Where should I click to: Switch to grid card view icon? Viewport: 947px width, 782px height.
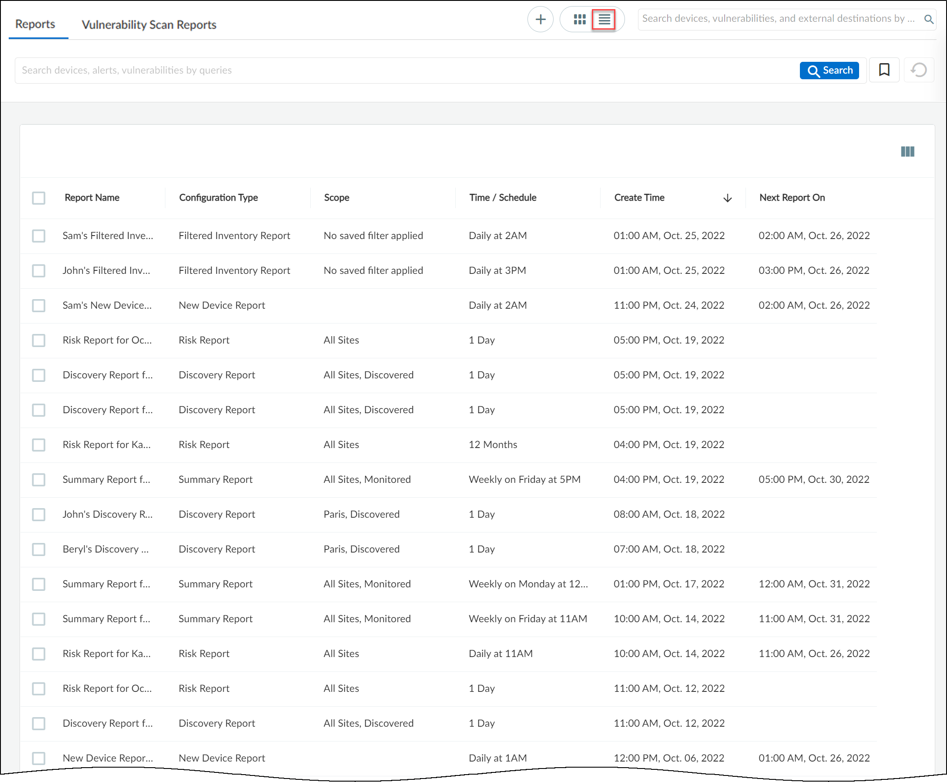[x=580, y=19]
